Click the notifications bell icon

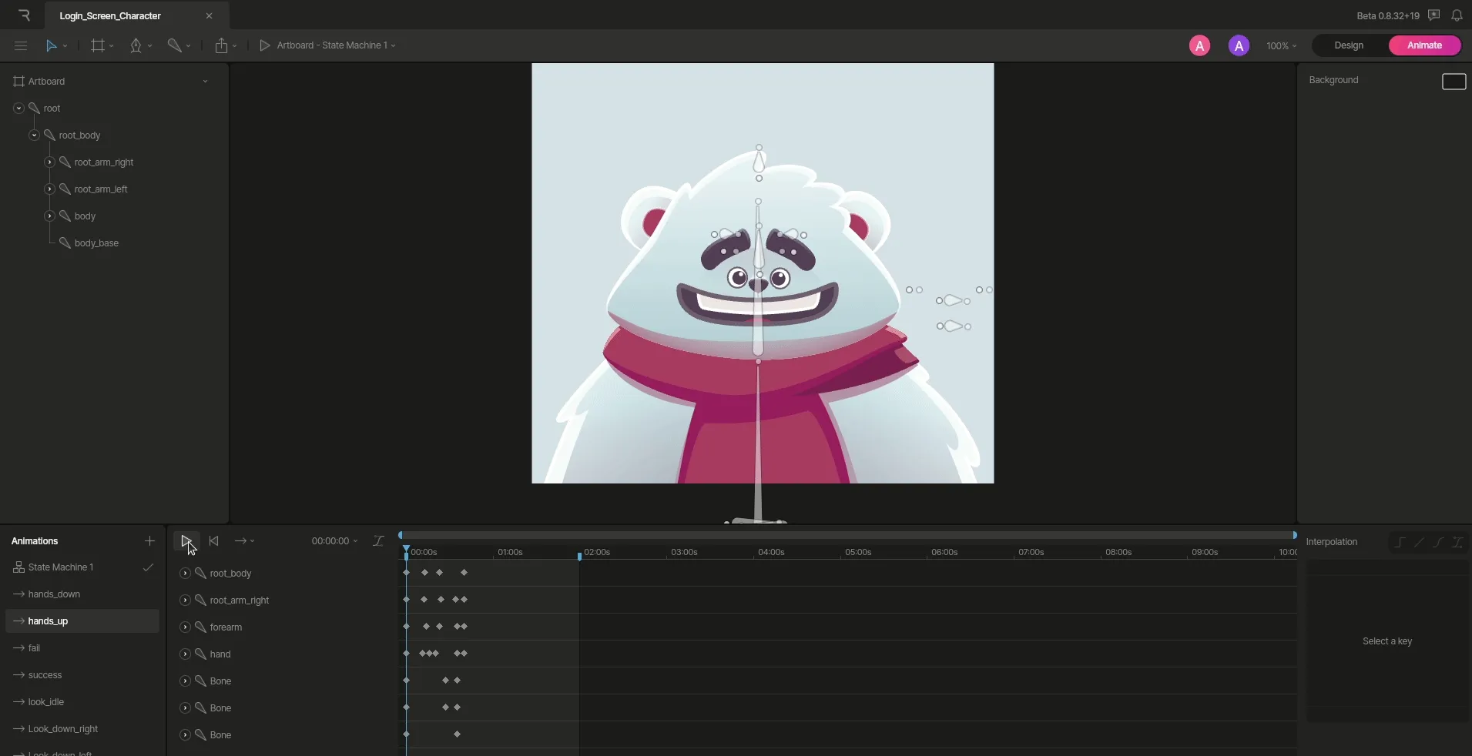(x=1457, y=15)
